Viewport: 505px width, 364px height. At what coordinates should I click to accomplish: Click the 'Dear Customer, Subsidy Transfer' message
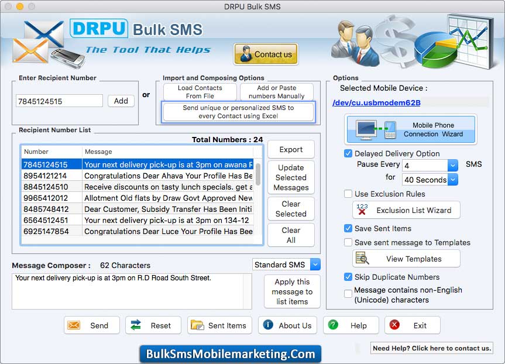[168, 209]
